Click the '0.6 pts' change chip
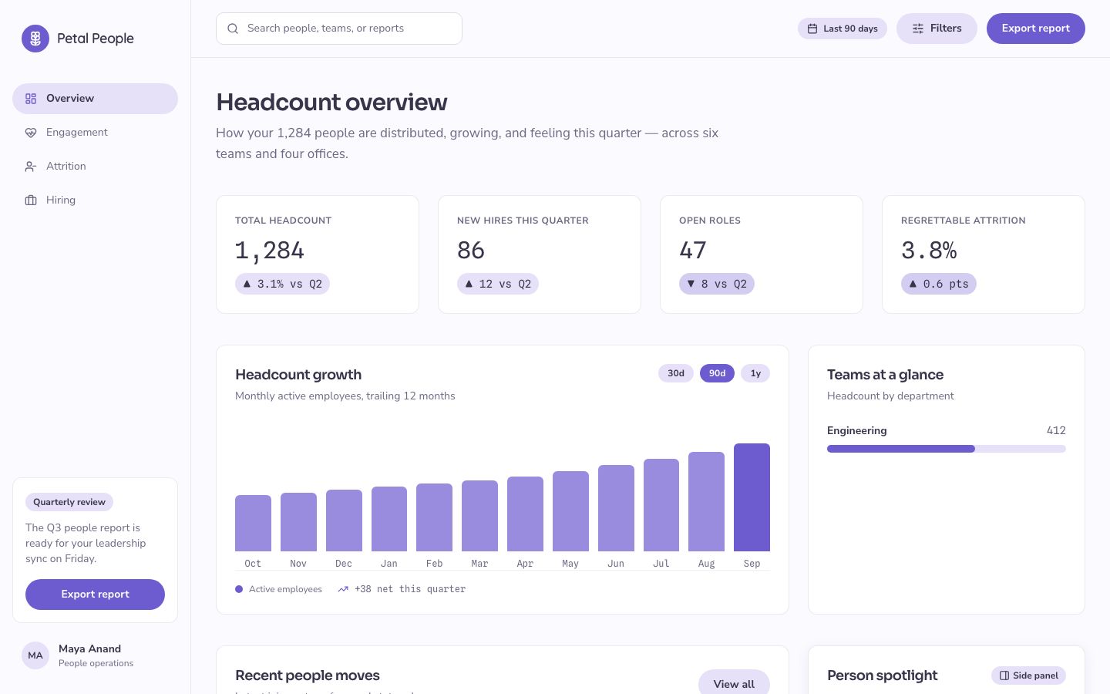This screenshot has height=694, width=1110. [939, 284]
